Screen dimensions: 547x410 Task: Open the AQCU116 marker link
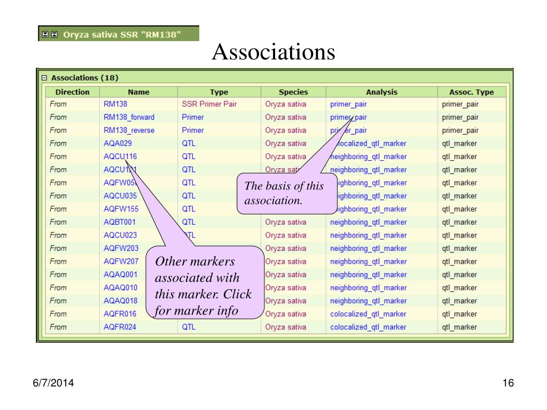(120, 156)
